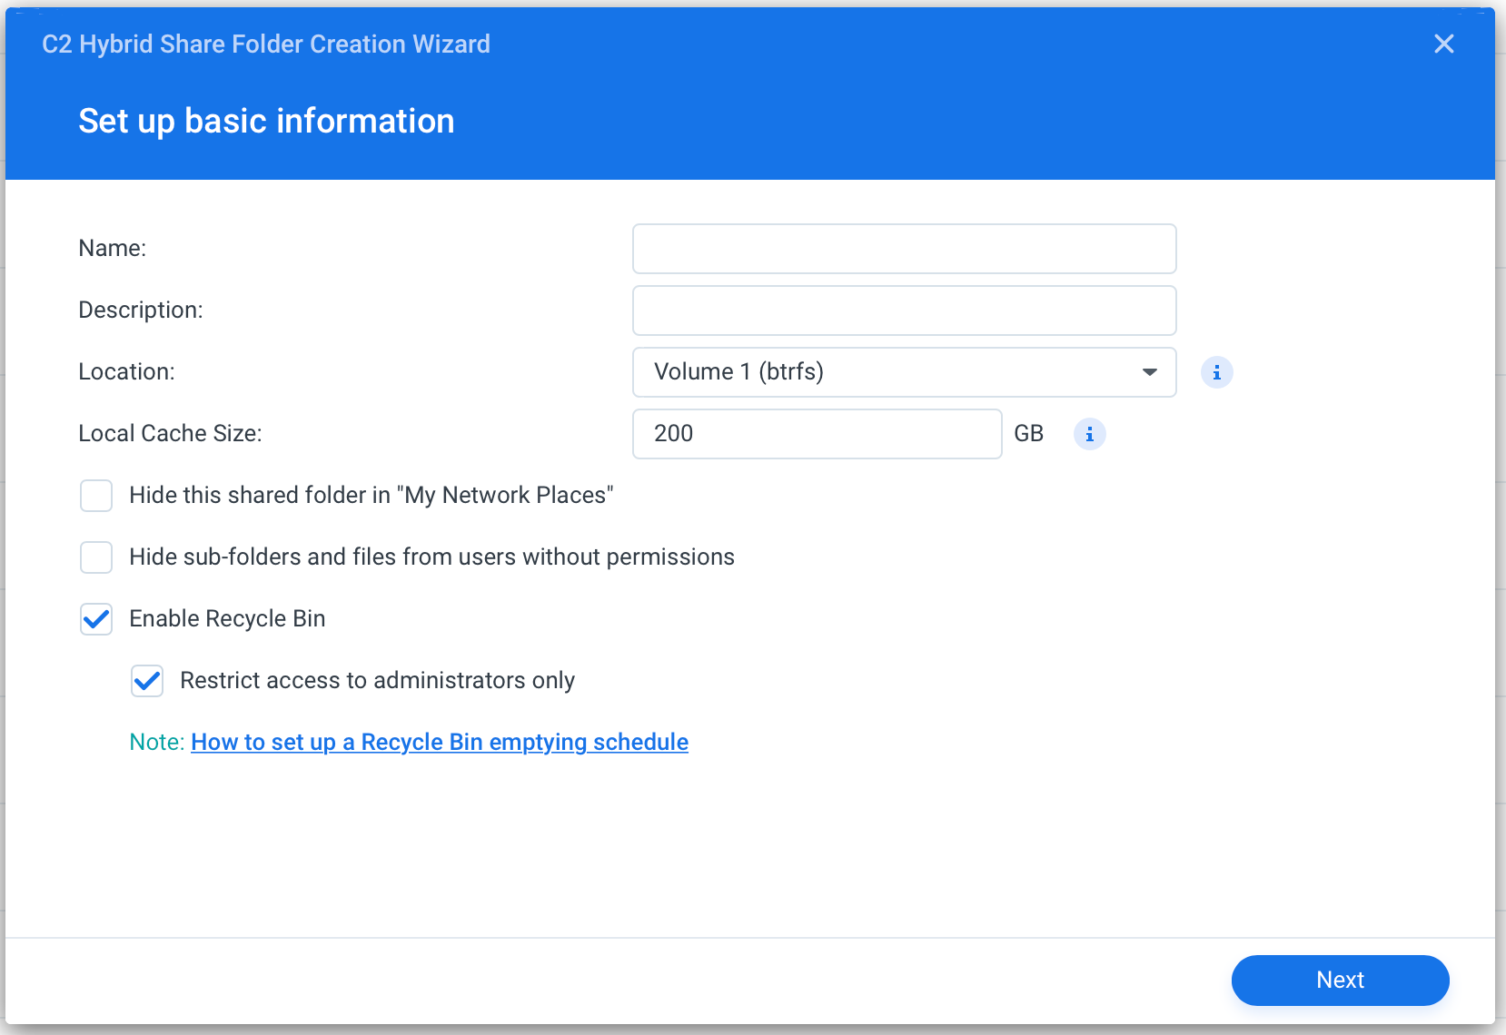Uncheck Enable Recycle Bin
The image size is (1506, 1035).
tap(96, 619)
